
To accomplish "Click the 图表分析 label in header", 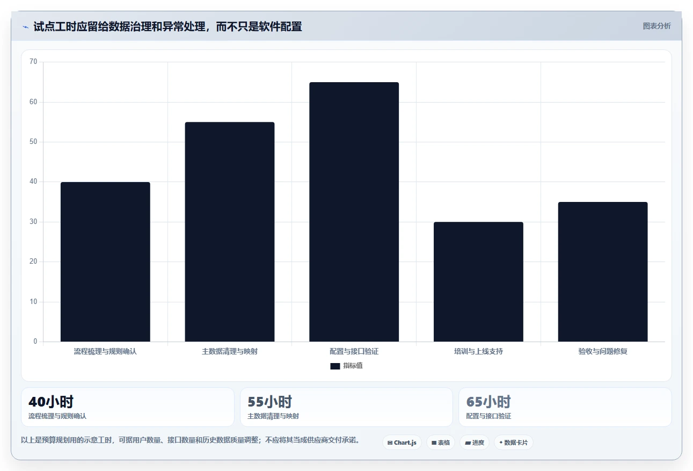I will [x=657, y=26].
